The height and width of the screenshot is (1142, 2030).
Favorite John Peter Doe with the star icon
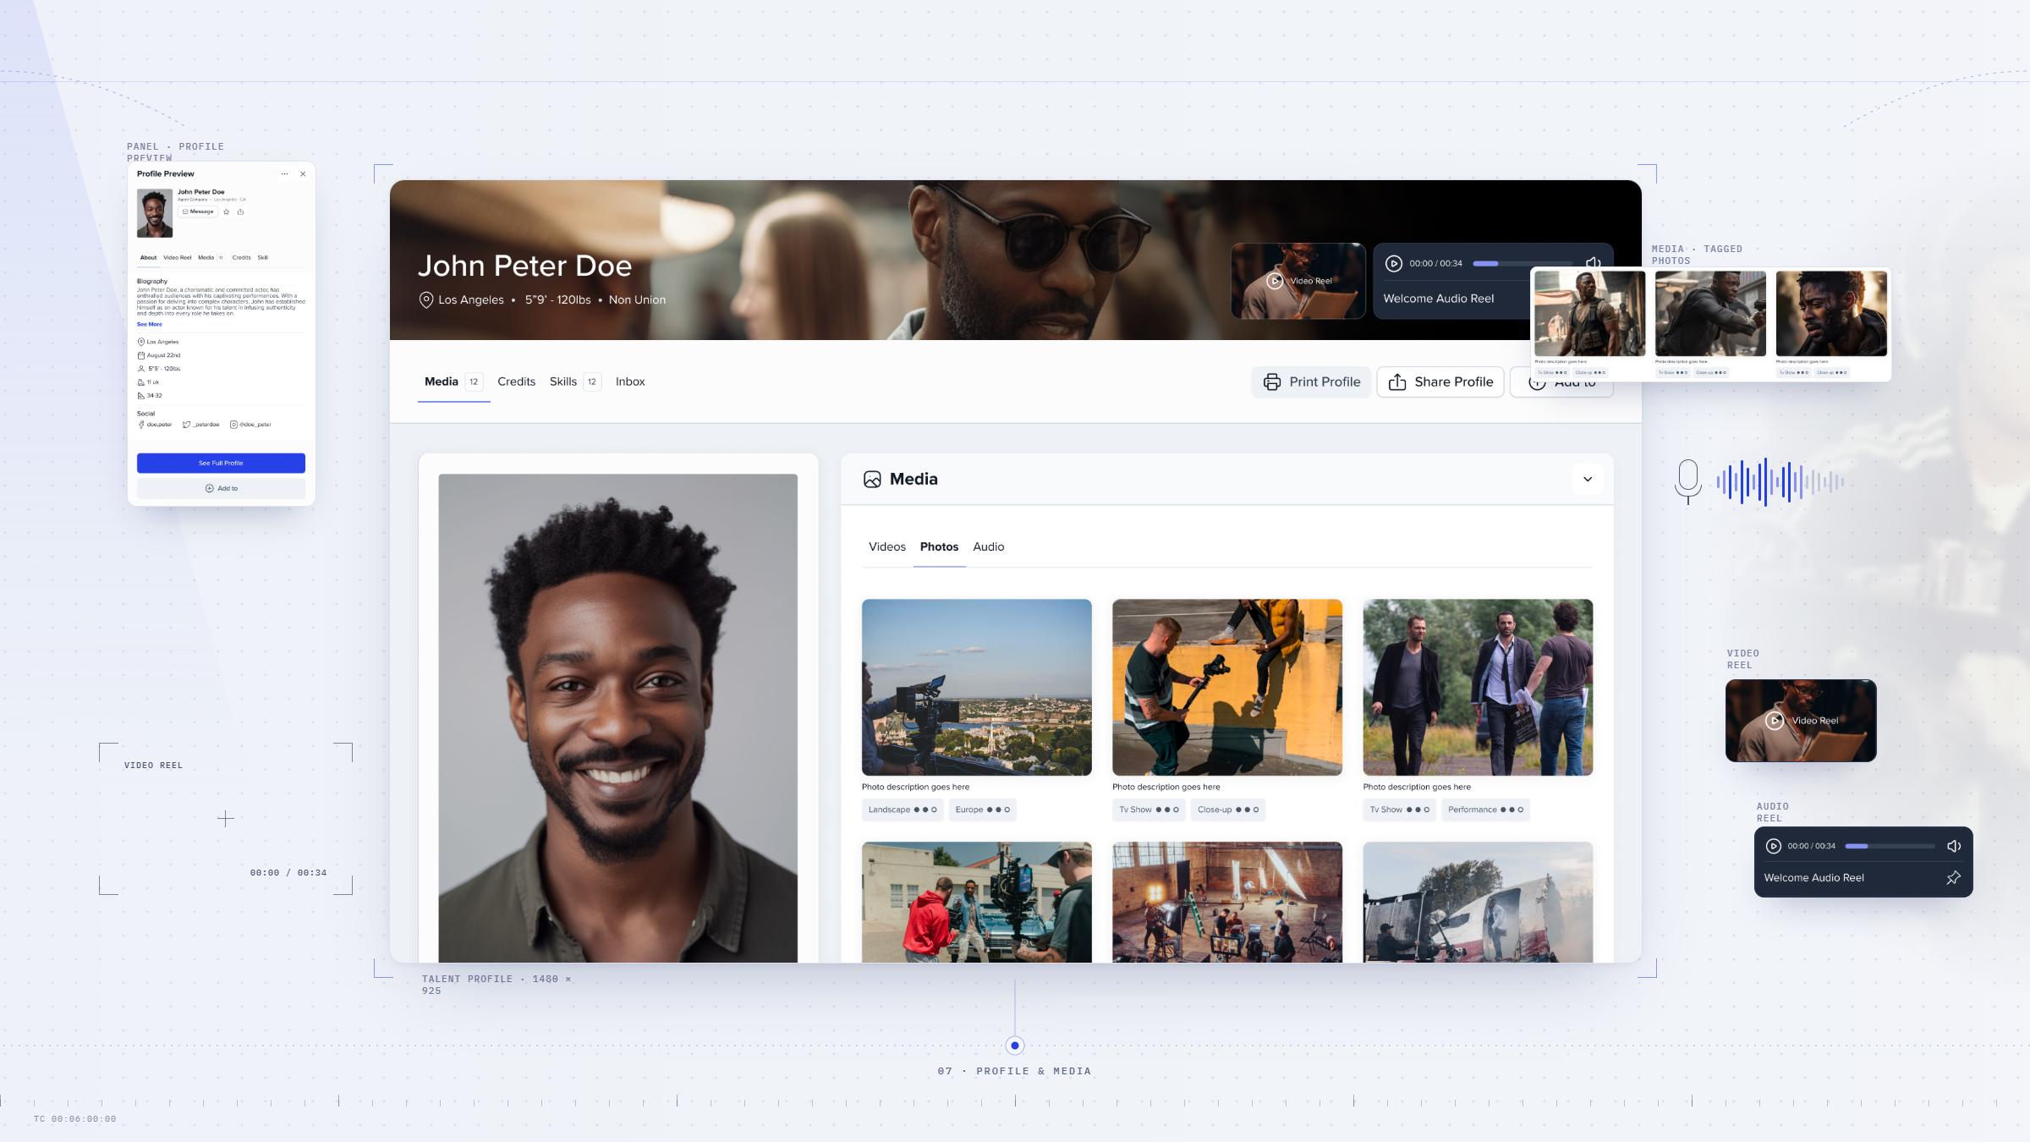[x=227, y=212]
